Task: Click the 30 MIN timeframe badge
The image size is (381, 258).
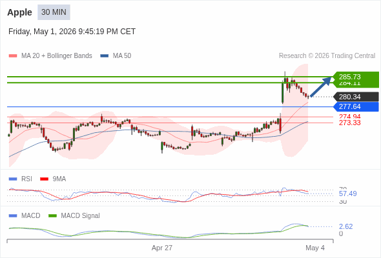Action: pyautogui.click(x=54, y=12)
